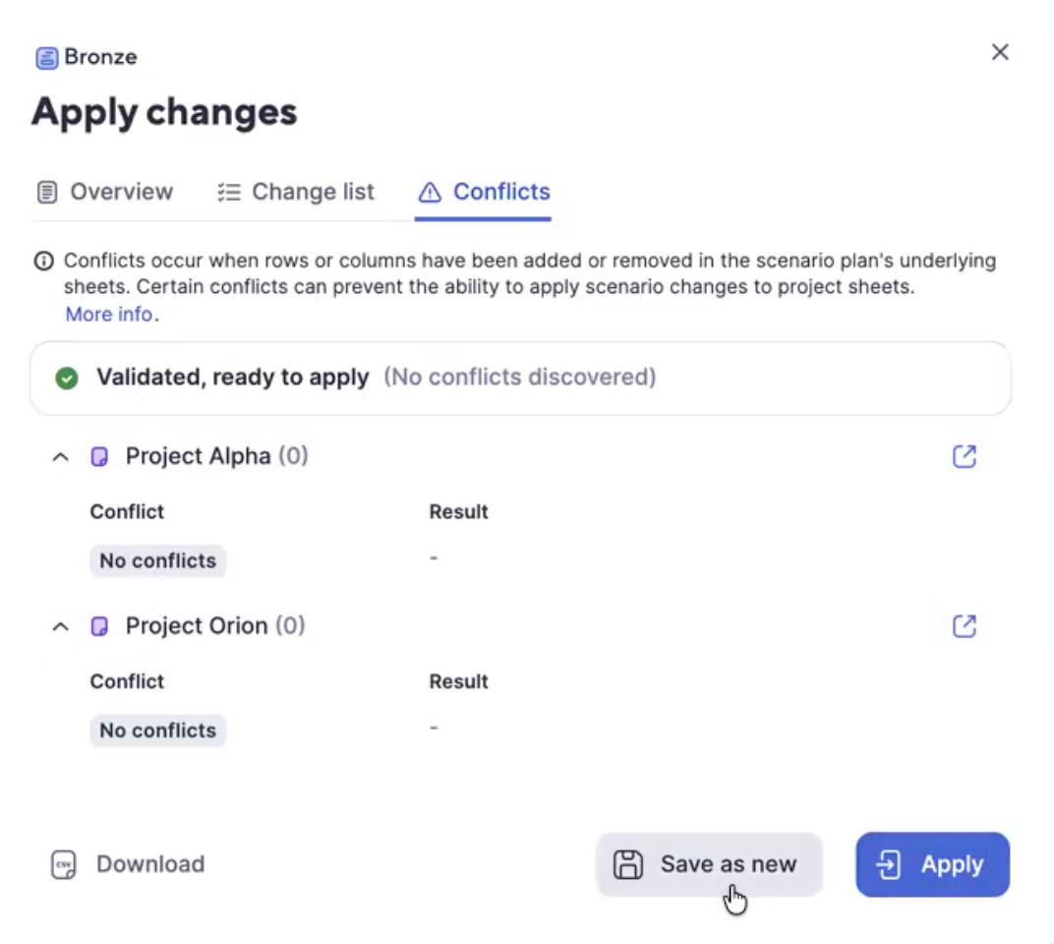Open Project Alpha in new window icon
Viewport: 1054px width, 944px height.
click(x=964, y=456)
